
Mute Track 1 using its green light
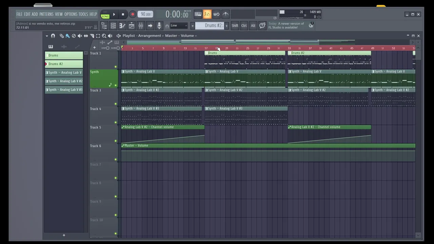tap(116, 67)
